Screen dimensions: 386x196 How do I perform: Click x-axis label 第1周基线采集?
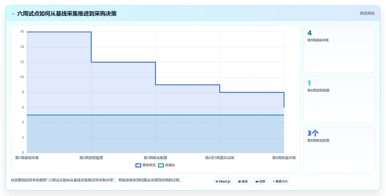pos(27,158)
